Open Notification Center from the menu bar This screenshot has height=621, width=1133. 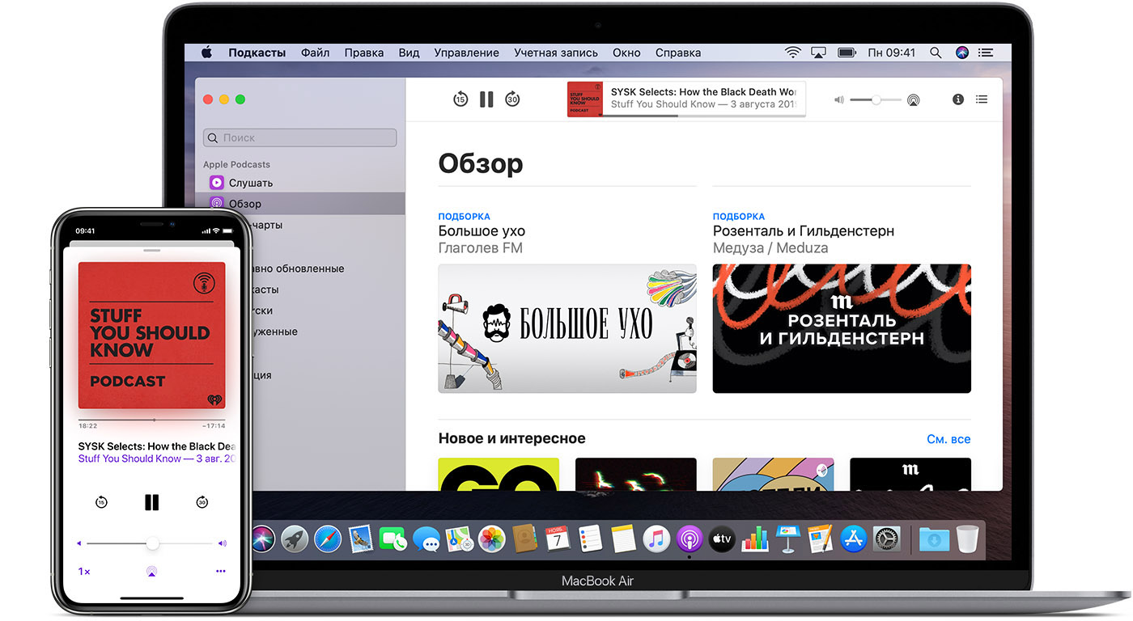tap(985, 53)
